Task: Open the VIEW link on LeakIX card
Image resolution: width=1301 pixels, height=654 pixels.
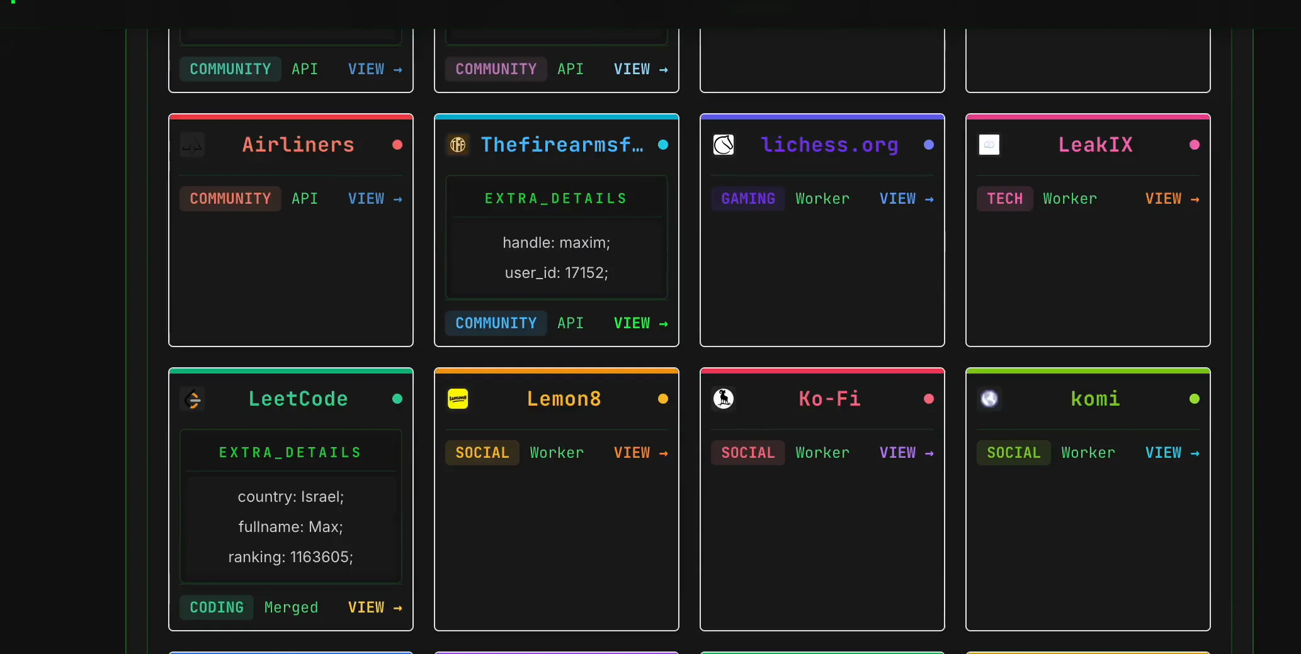Action: pos(1173,199)
